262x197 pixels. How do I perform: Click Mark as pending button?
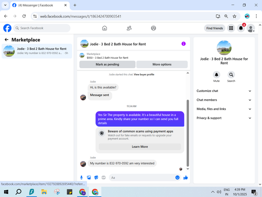pos(107,65)
